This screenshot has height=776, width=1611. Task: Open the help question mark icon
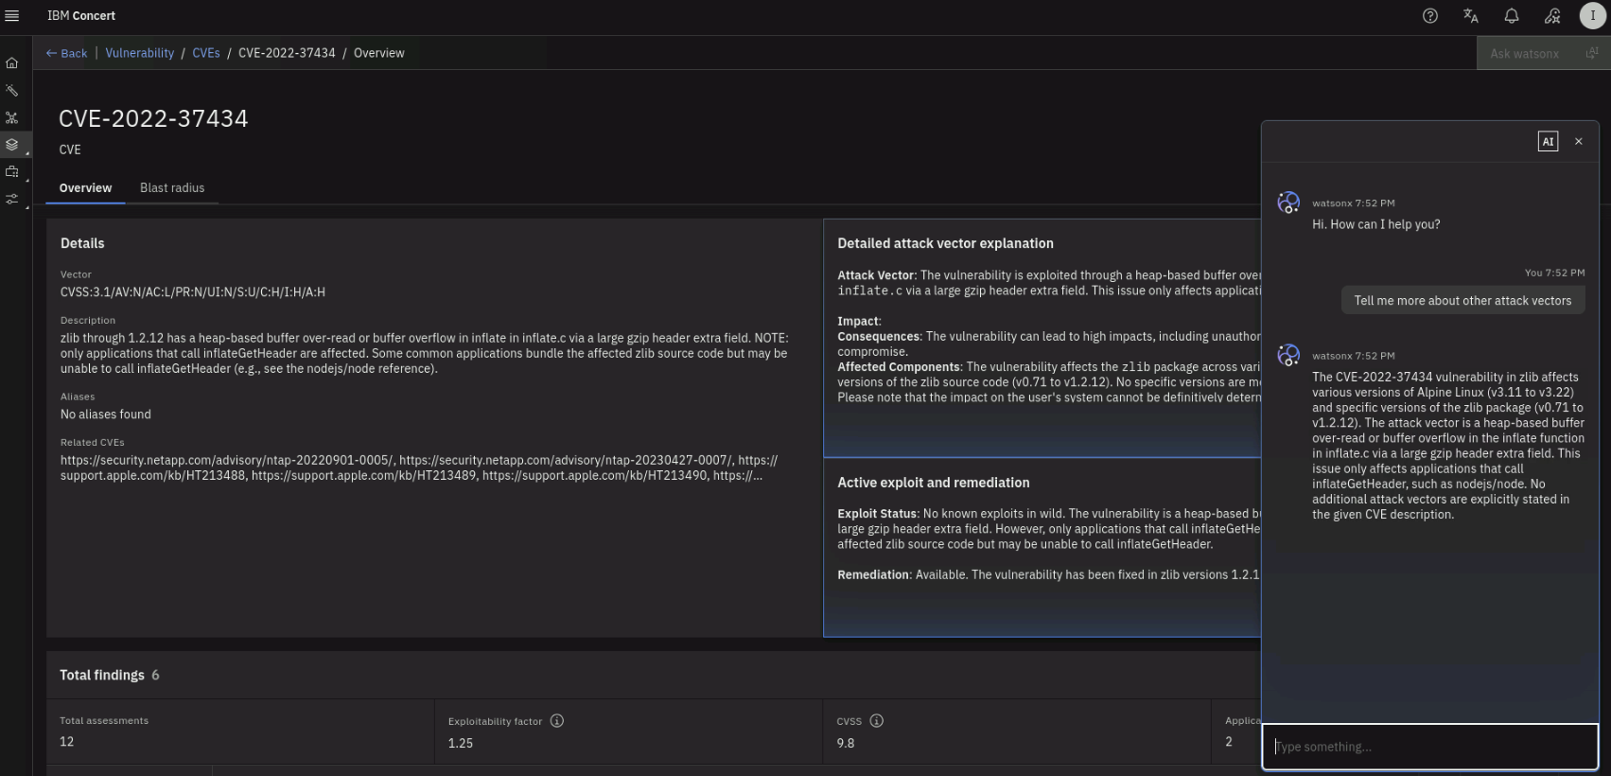1429,16
